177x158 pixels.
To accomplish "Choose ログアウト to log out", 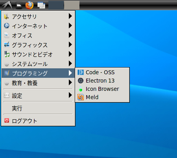I will [x=38, y=121].
